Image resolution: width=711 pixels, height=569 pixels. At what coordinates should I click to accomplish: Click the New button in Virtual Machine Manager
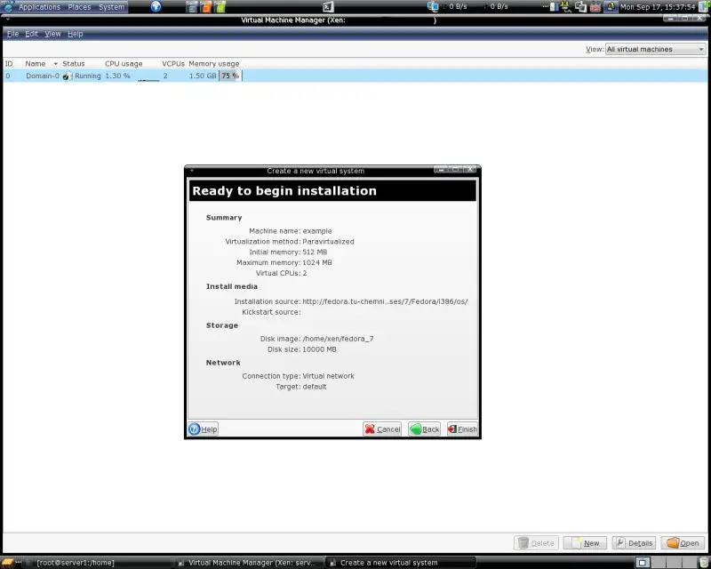585,542
